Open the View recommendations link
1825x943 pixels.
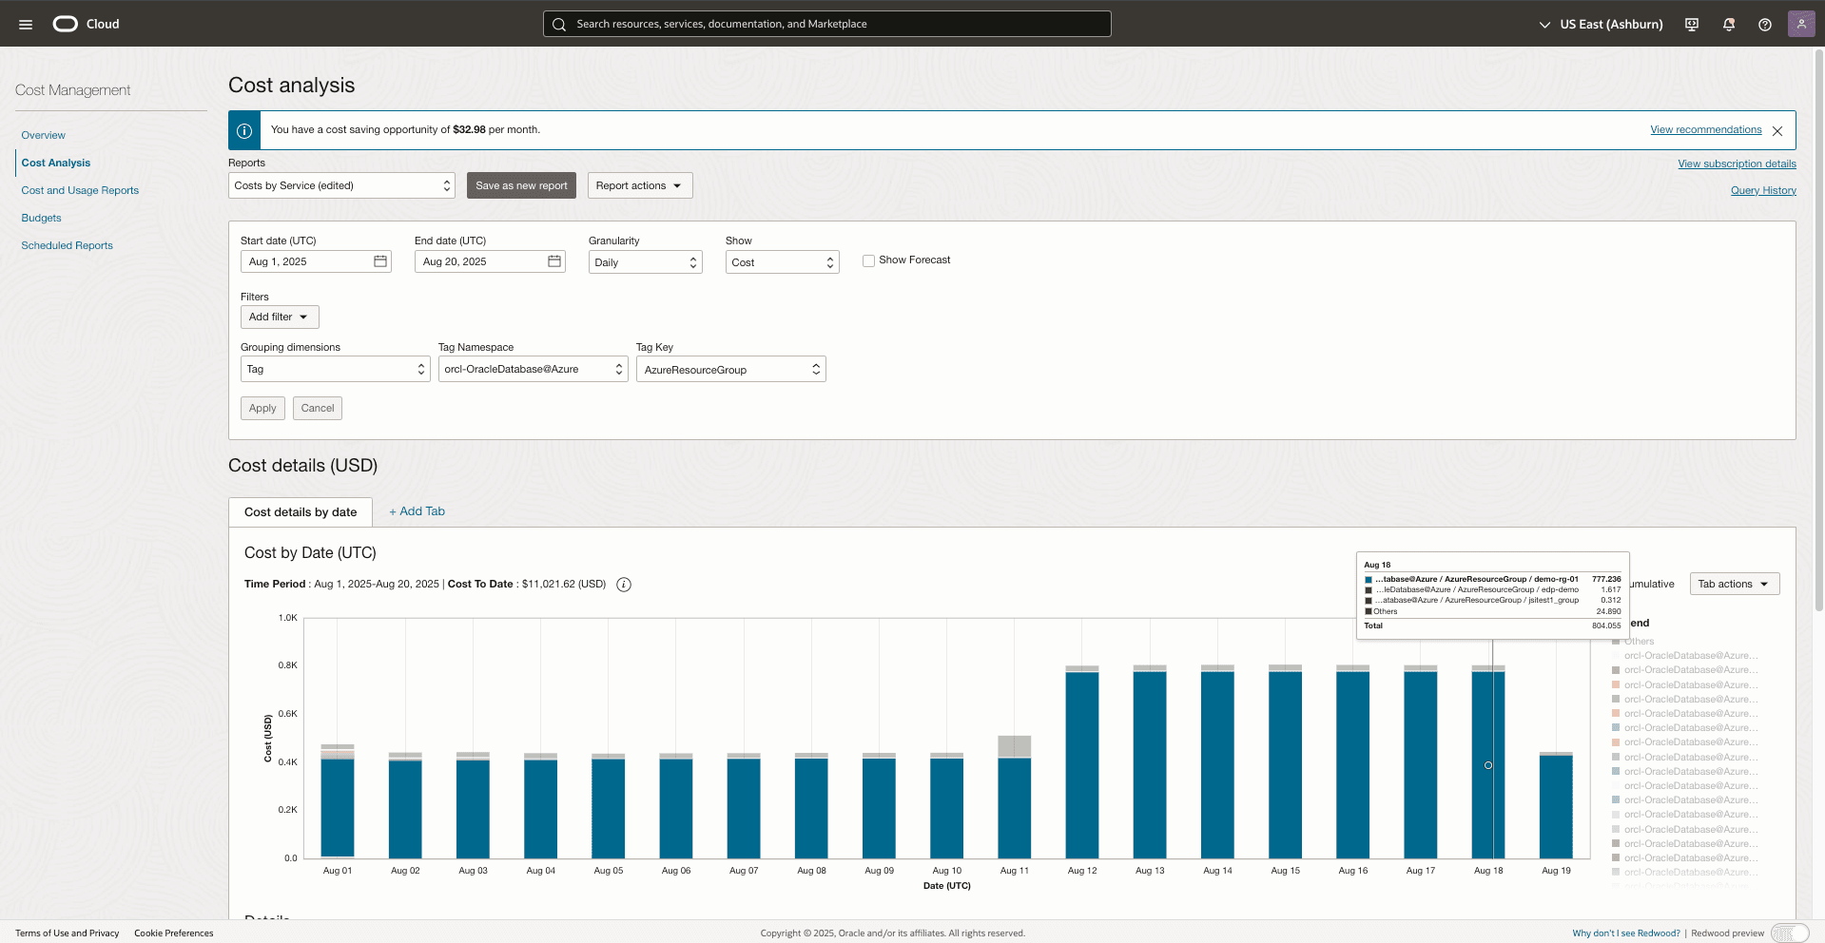tap(1706, 130)
